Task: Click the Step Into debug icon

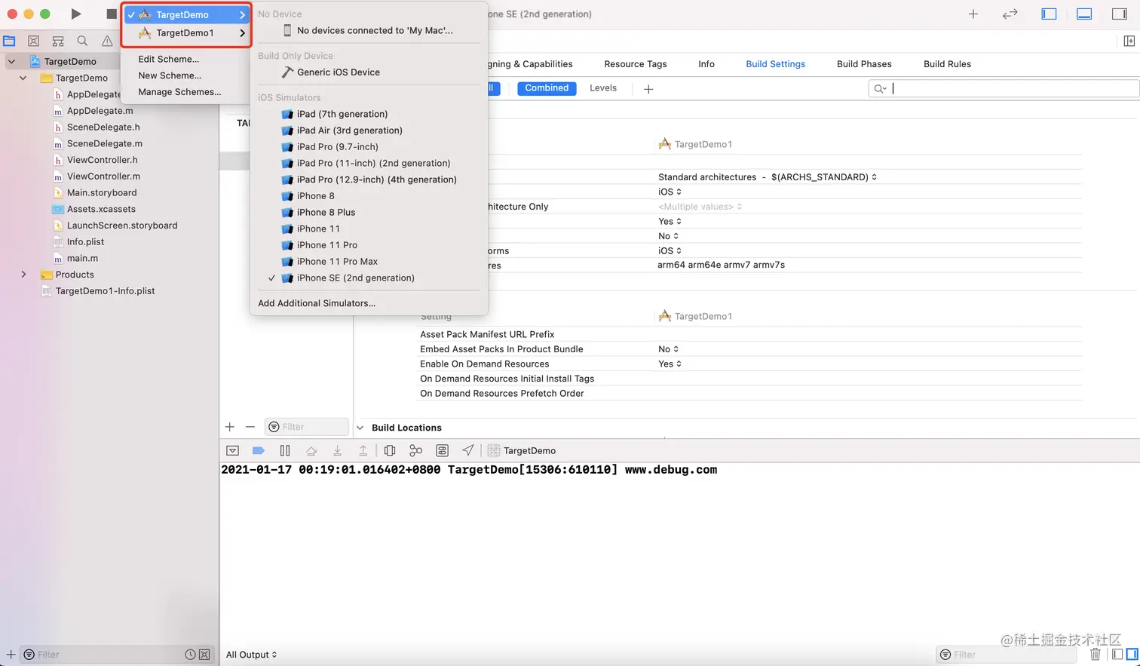Action: pos(337,450)
